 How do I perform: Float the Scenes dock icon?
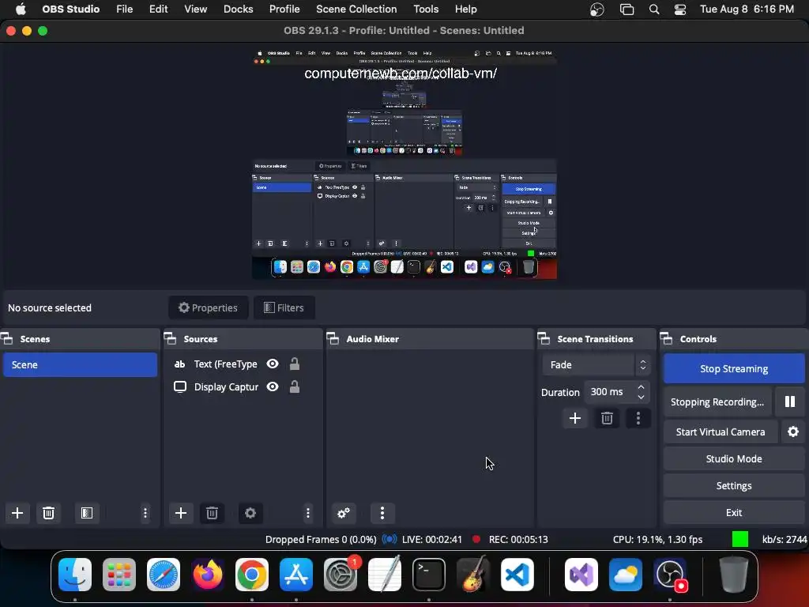pos(7,338)
